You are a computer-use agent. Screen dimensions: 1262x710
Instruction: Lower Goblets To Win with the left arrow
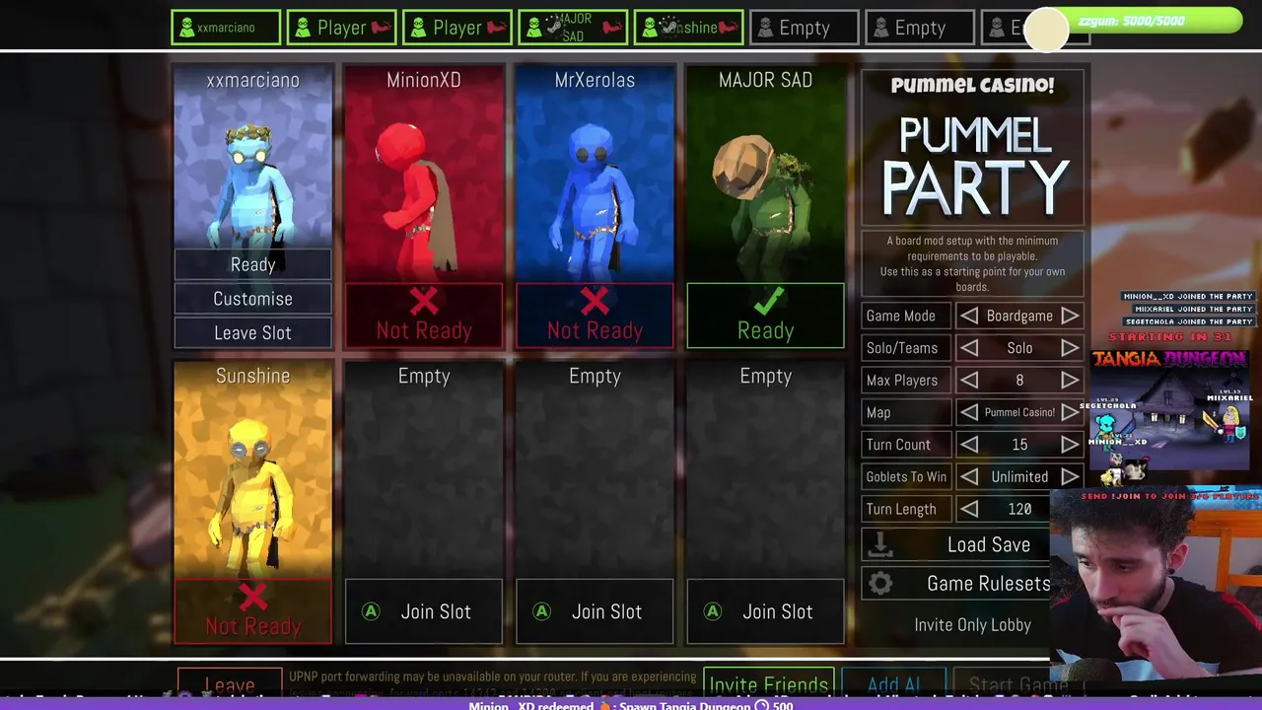[x=970, y=476]
